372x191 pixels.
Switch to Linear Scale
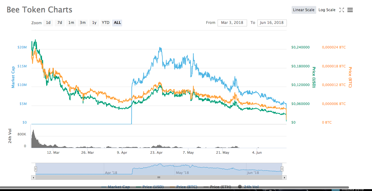[304, 10]
